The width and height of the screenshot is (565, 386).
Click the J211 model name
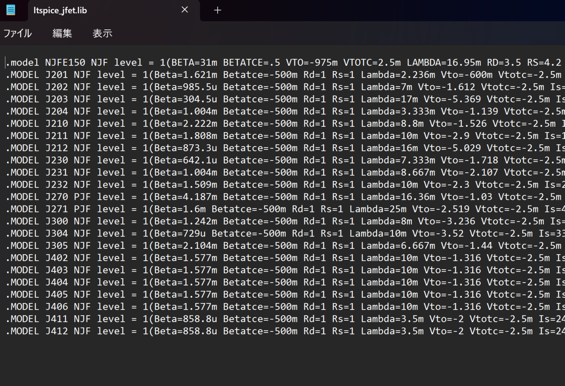[56, 136]
